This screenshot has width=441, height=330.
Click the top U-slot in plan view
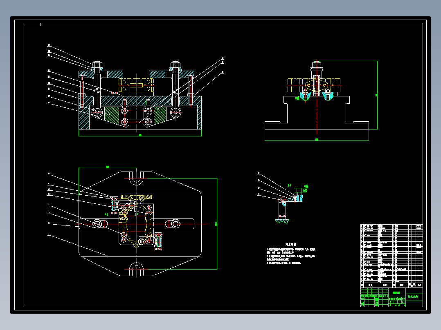(x=136, y=178)
